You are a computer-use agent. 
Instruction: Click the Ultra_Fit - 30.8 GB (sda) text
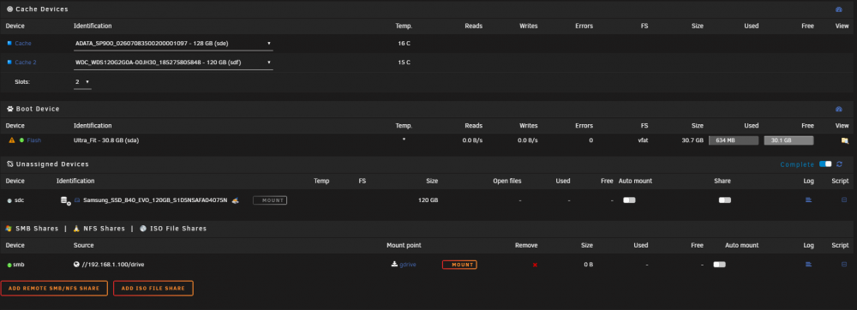106,140
